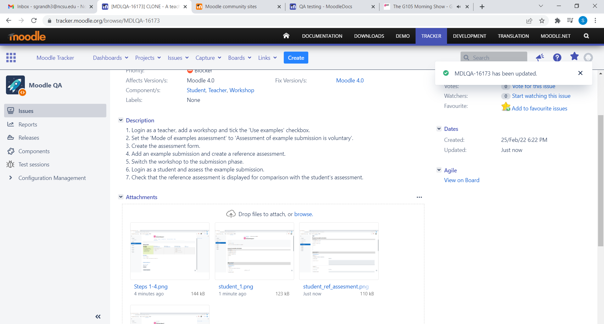This screenshot has width=604, height=324.
Task: Open the Projects dropdown menu
Action: click(148, 58)
